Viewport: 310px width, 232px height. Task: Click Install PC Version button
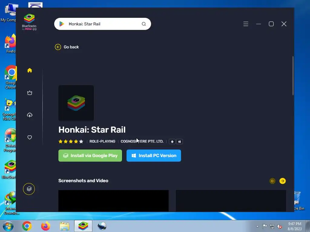click(x=154, y=156)
